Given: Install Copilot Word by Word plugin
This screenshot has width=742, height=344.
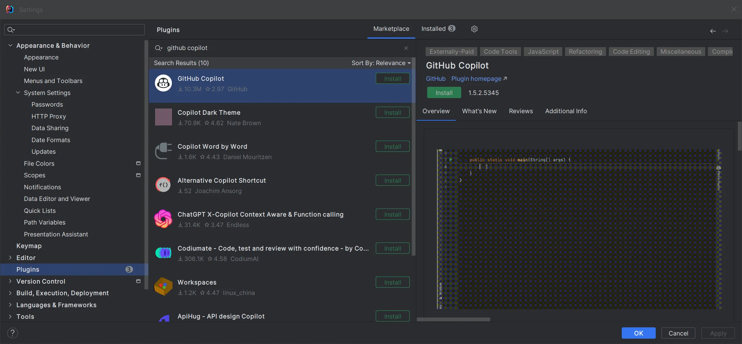Looking at the screenshot, I should click(x=393, y=147).
